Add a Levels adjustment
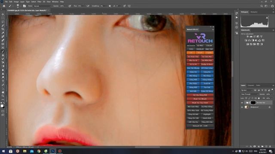This screenshot has width=275, height=154. coord(251,36)
